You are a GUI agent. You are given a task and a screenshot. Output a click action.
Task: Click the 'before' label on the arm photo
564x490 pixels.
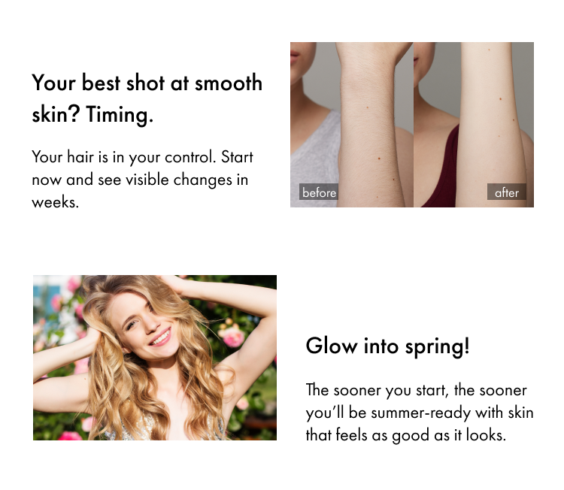coord(319,192)
